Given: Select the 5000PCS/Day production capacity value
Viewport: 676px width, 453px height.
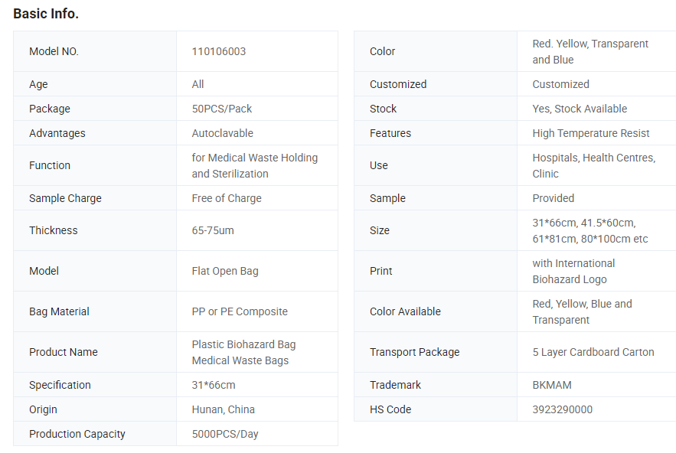Looking at the screenshot, I should 225,434.
